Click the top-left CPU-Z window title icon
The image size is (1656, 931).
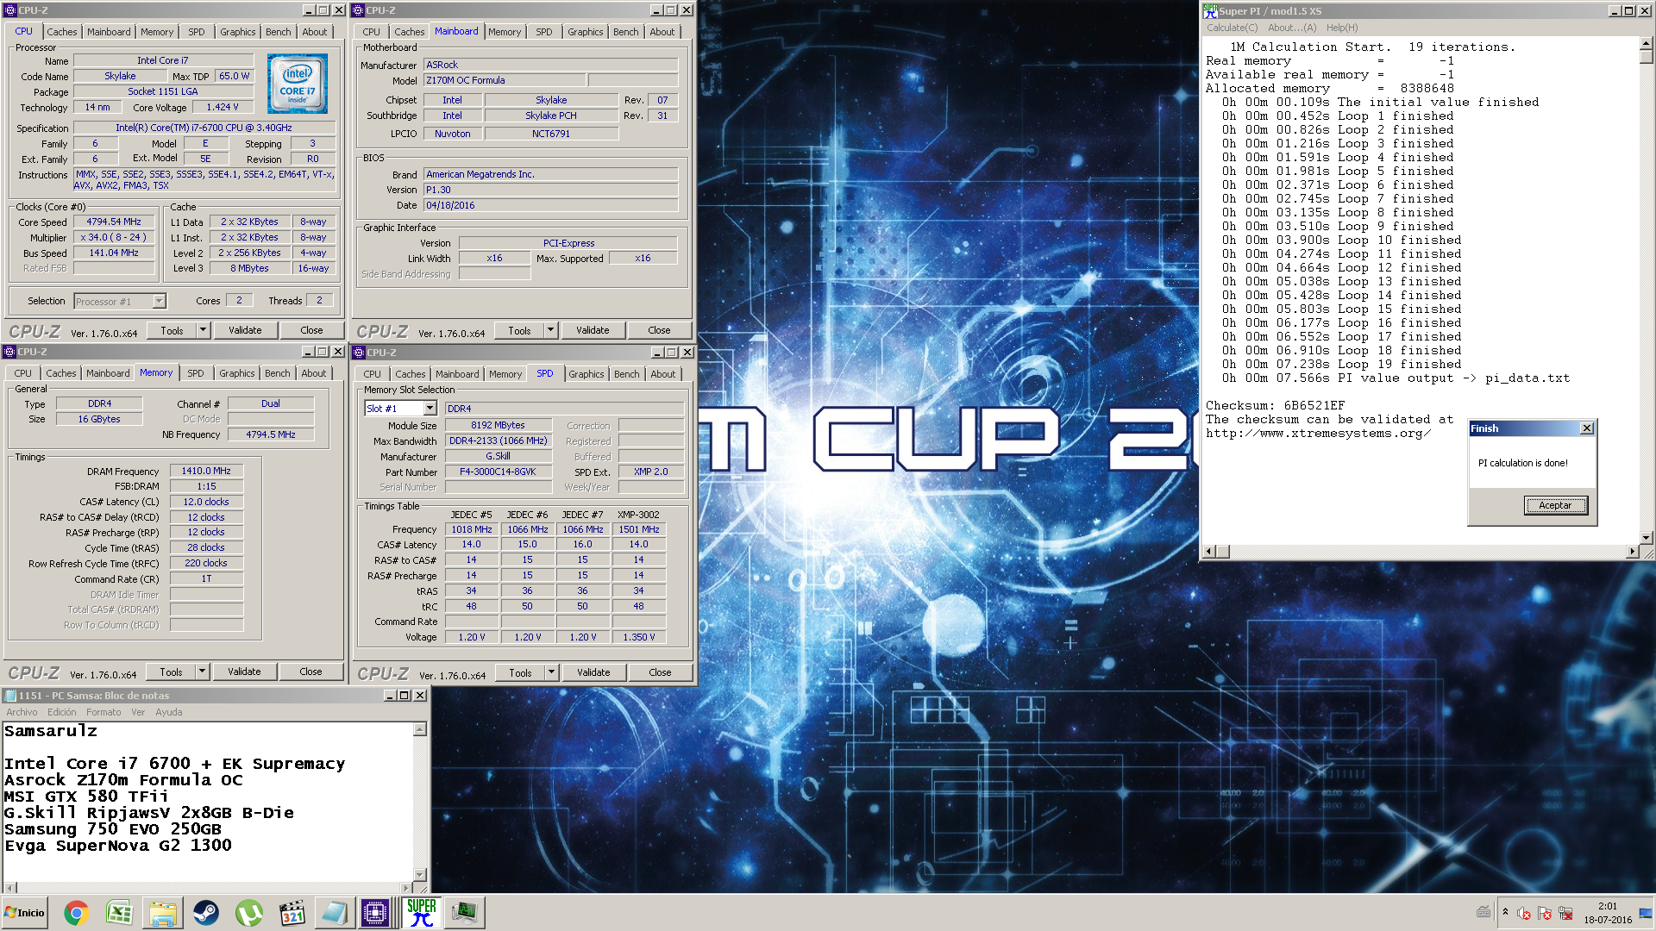click(x=10, y=10)
